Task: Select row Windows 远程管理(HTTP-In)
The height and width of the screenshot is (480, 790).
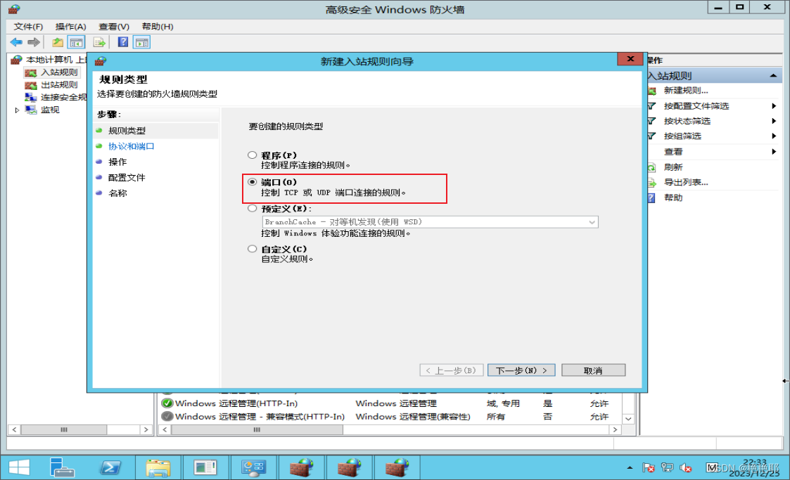Action: (391, 403)
